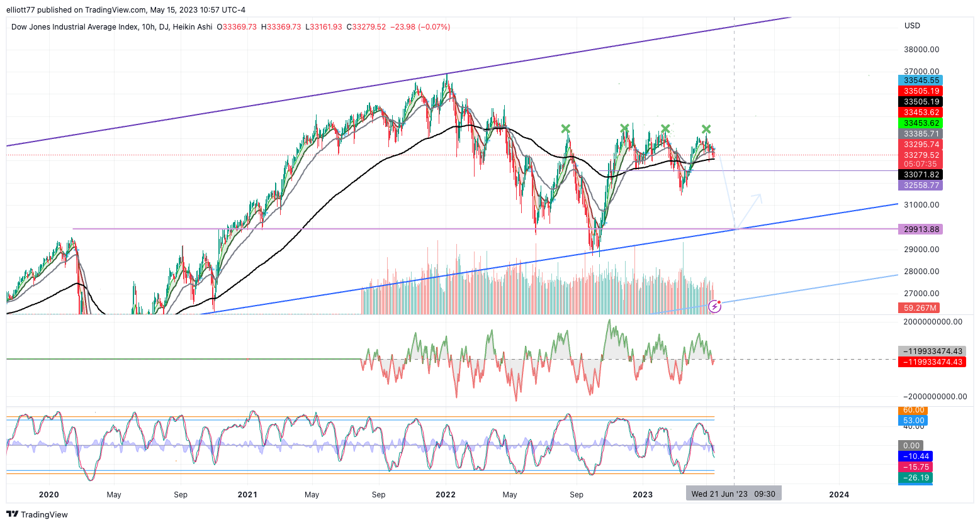Image resolution: width=980 pixels, height=525 pixels.
Task: Click the 2021 year label on time axis
Action: click(x=247, y=495)
